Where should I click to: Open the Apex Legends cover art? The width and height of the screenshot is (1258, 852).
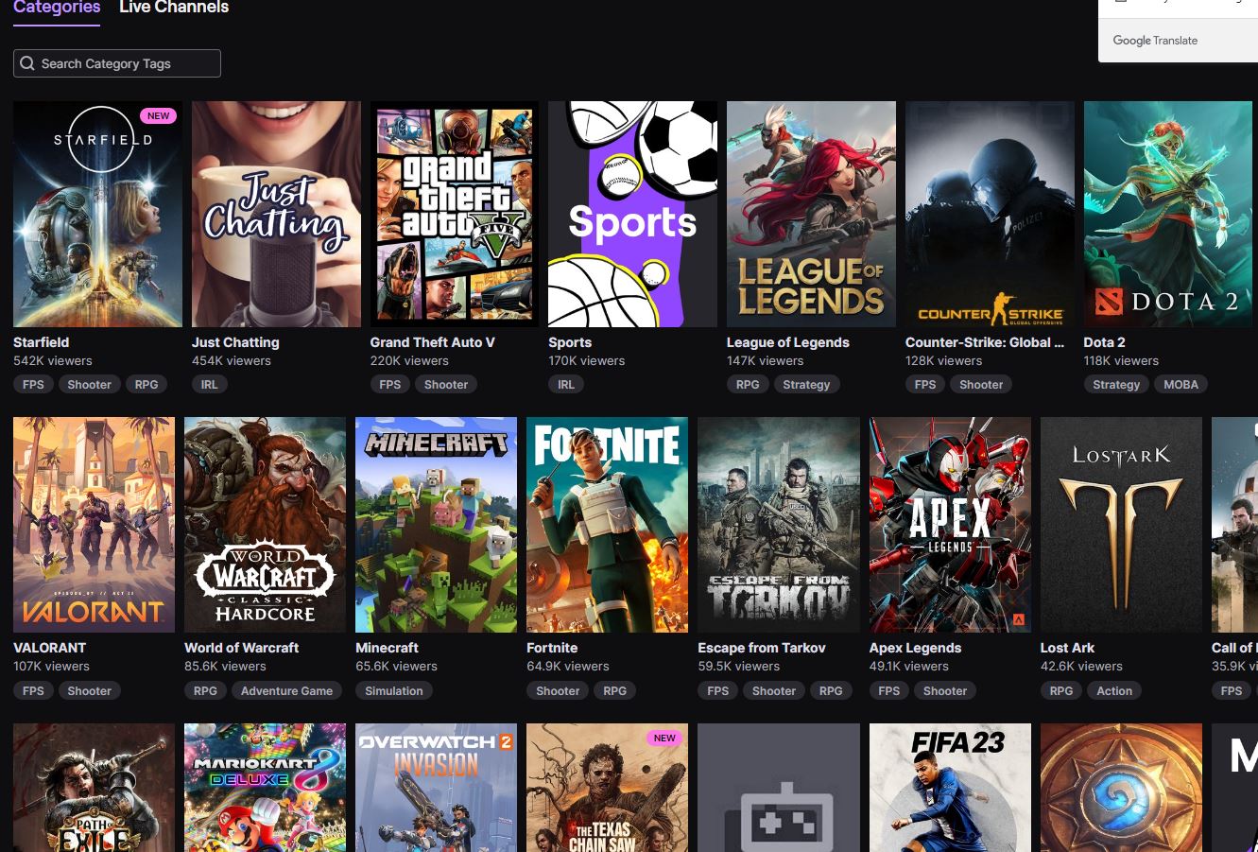click(x=950, y=525)
